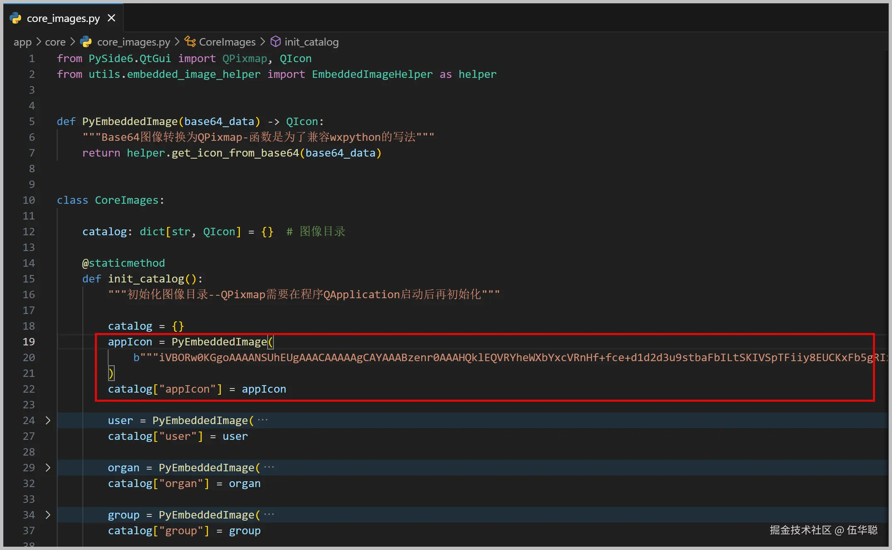Close the core_images.py tab

pyautogui.click(x=111, y=18)
